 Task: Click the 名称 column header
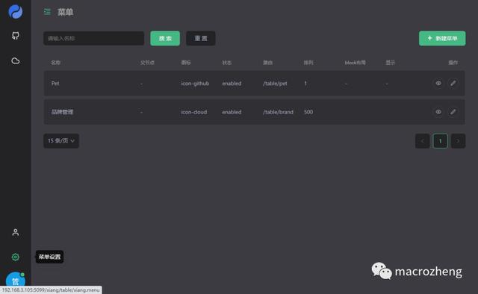pos(56,63)
